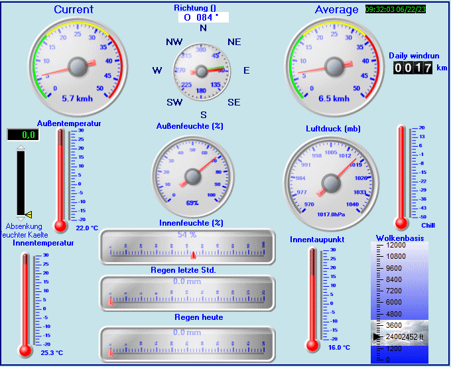Click the Average heading label
The width and height of the screenshot is (451, 367).
point(336,10)
